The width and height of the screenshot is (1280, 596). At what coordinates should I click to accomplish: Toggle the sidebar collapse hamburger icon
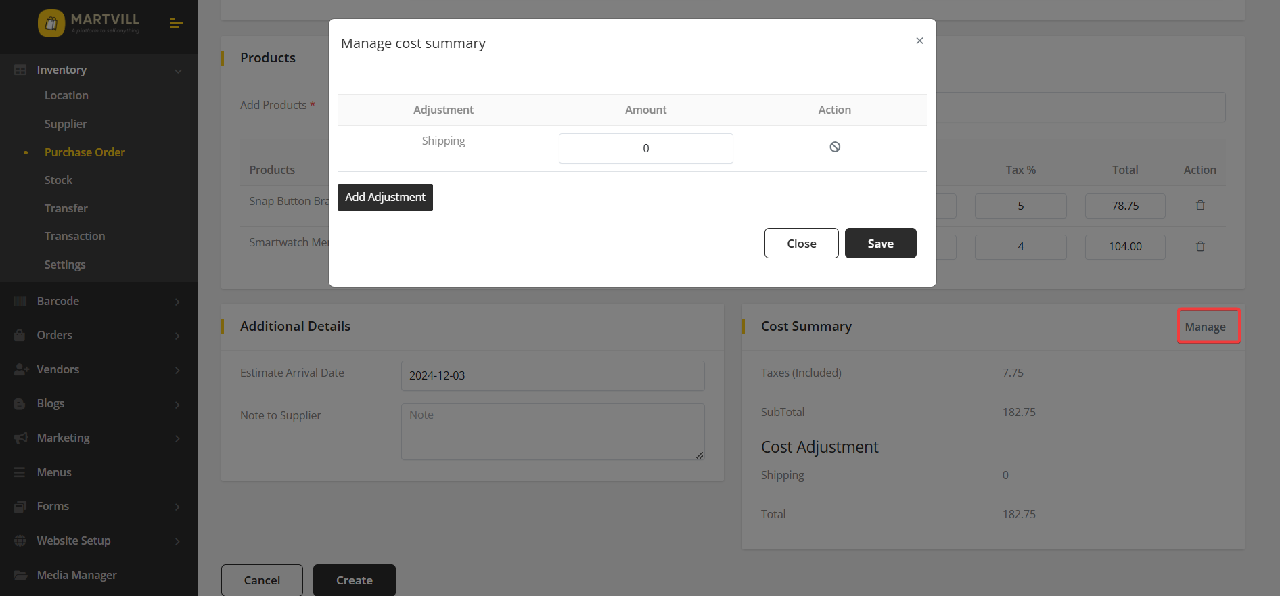pos(176,24)
